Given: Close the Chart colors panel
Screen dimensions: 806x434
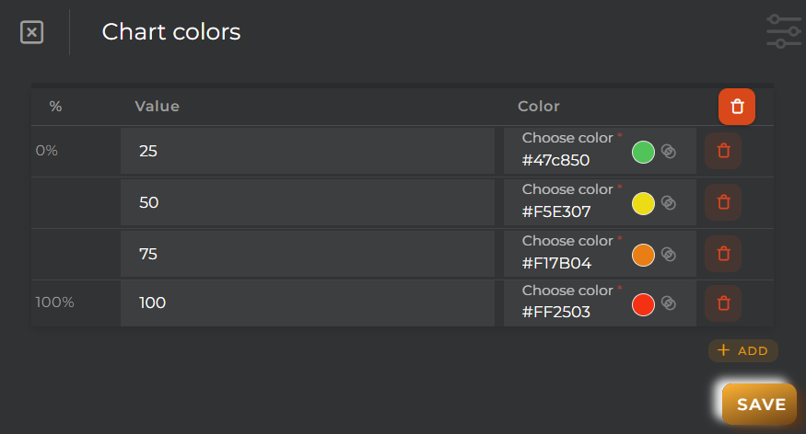Looking at the screenshot, I should pos(31,32).
